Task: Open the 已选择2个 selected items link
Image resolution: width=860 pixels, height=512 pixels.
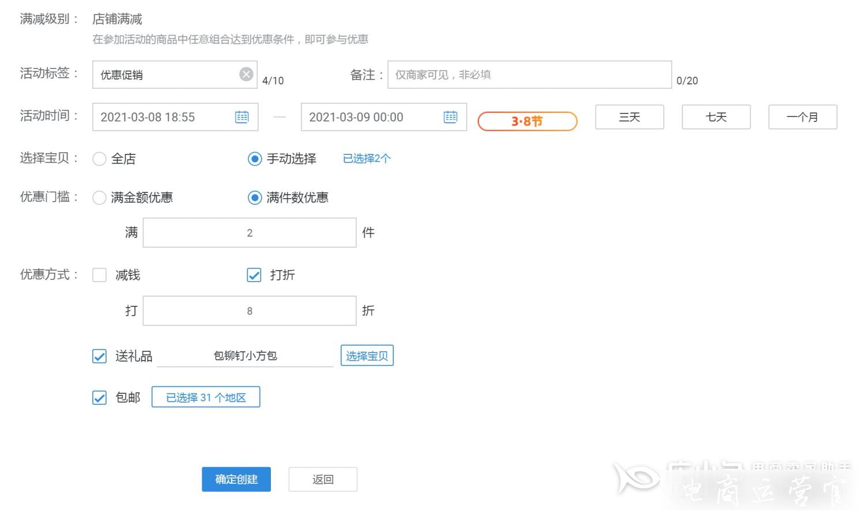Action: tap(367, 158)
